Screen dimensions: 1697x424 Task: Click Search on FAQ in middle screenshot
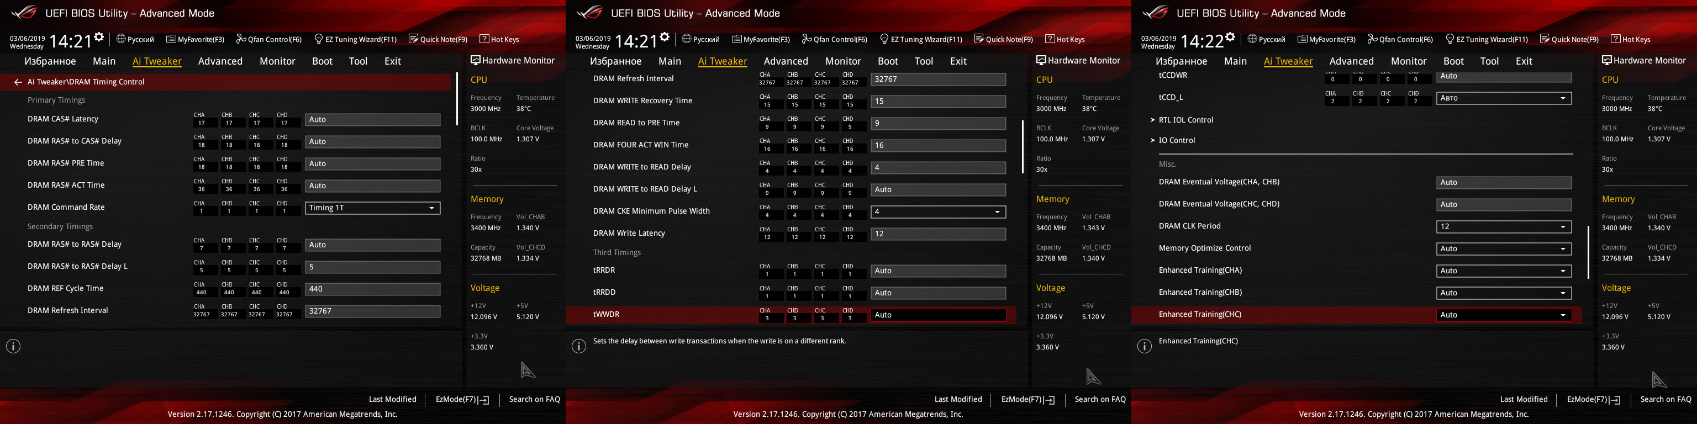(x=1100, y=400)
